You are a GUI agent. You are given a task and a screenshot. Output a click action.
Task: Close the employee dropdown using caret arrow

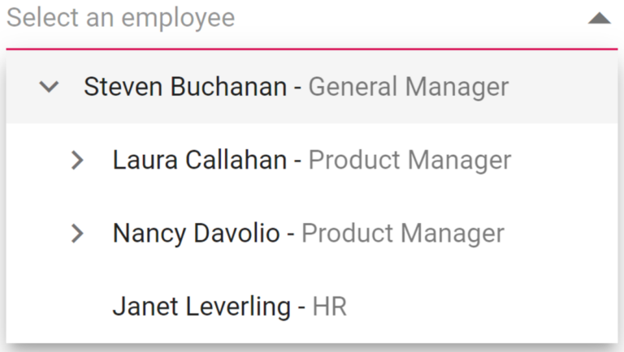click(599, 19)
